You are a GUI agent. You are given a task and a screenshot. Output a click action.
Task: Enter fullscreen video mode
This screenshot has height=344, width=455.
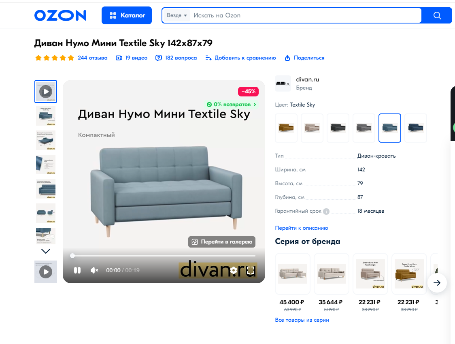click(251, 271)
